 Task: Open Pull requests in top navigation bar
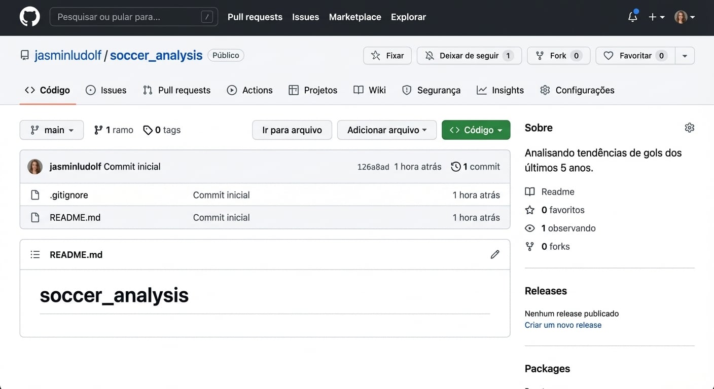[255, 17]
